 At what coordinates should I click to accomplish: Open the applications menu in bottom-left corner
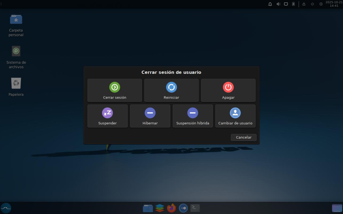click(6, 208)
